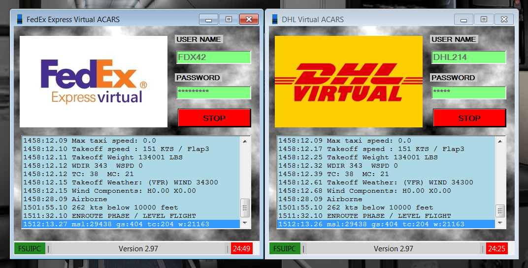Screen dimensions: 528x268
Task: Stop the FedEx ACARS flight logging
Action: (214, 118)
